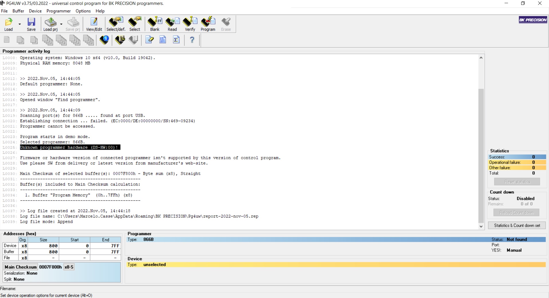This screenshot has width=549, height=298.
Task: Click the Serialization None label
Action: tap(21, 273)
